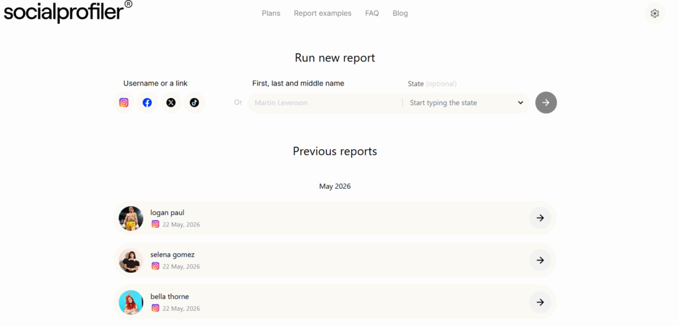Open bella thorne report arrow
The width and height of the screenshot is (679, 326).
(x=540, y=301)
